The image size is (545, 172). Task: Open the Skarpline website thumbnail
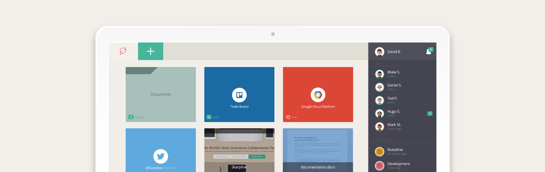[x=239, y=149]
